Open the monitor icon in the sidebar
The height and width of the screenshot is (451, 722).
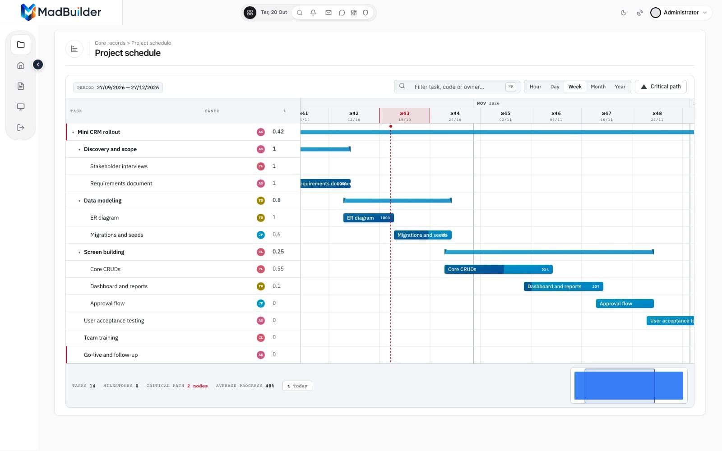coord(21,107)
